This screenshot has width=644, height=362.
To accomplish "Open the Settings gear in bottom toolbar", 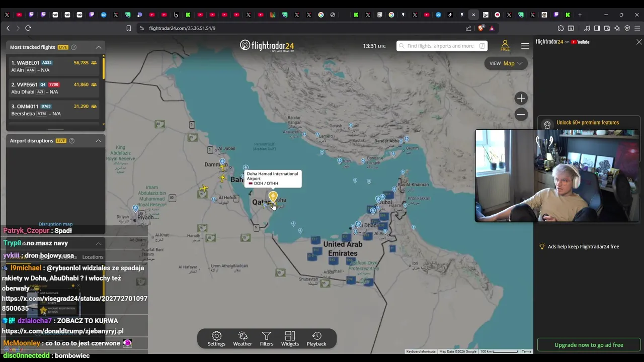I will click(216, 339).
